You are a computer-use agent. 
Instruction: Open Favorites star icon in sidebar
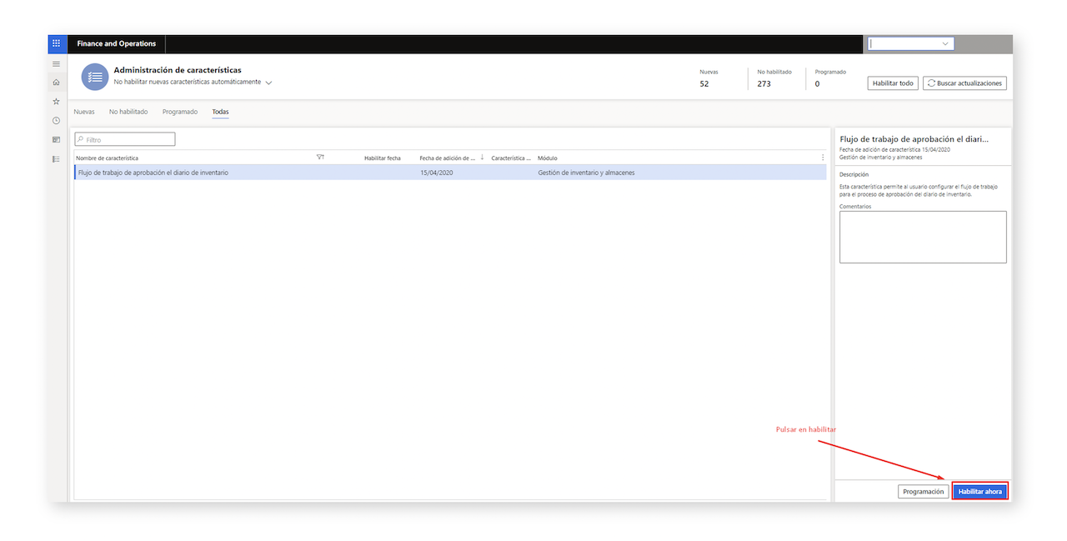56,101
